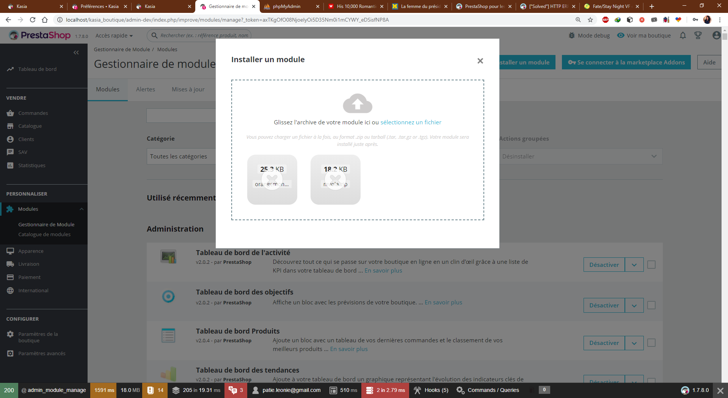The width and height of the screenshot is (728, 398).
Task: Click the Aide button
Action: [x=709, y=63]
